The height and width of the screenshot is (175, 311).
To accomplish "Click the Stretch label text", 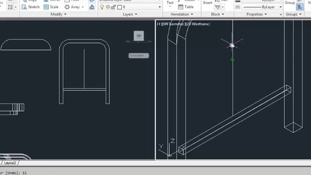I will pos(34,7).
